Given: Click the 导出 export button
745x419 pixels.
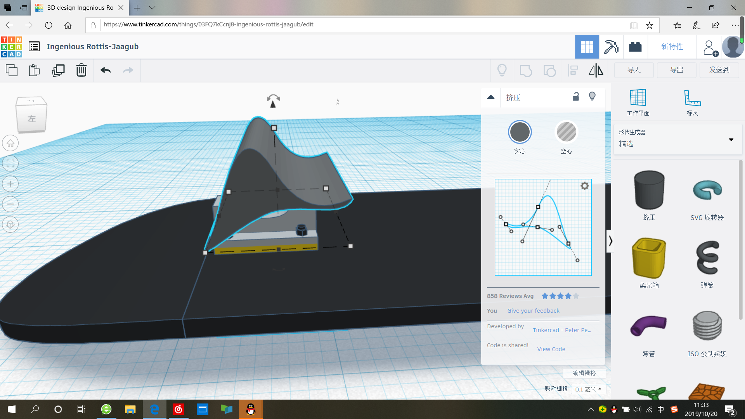Looking at the screenshot, I should click(677, 70).
